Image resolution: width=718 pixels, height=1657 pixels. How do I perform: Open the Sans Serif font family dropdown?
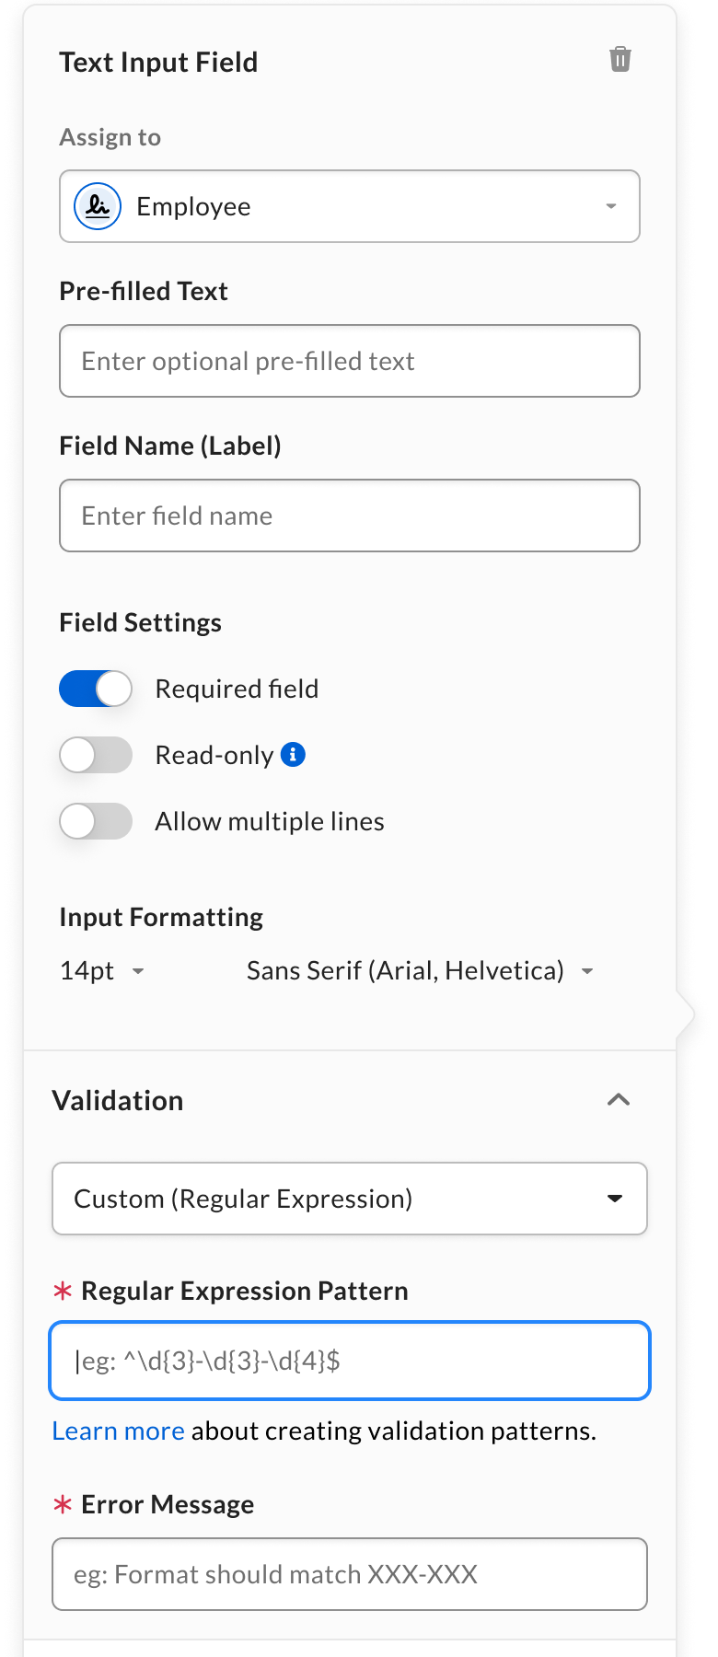click(419, 971)
